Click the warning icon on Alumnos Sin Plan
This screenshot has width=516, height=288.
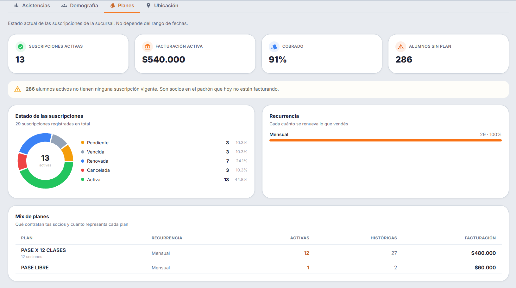(401, 47)
